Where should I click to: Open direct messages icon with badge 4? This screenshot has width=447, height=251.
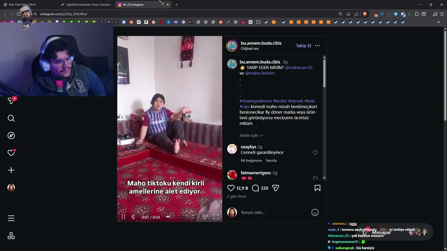(12, 100)
